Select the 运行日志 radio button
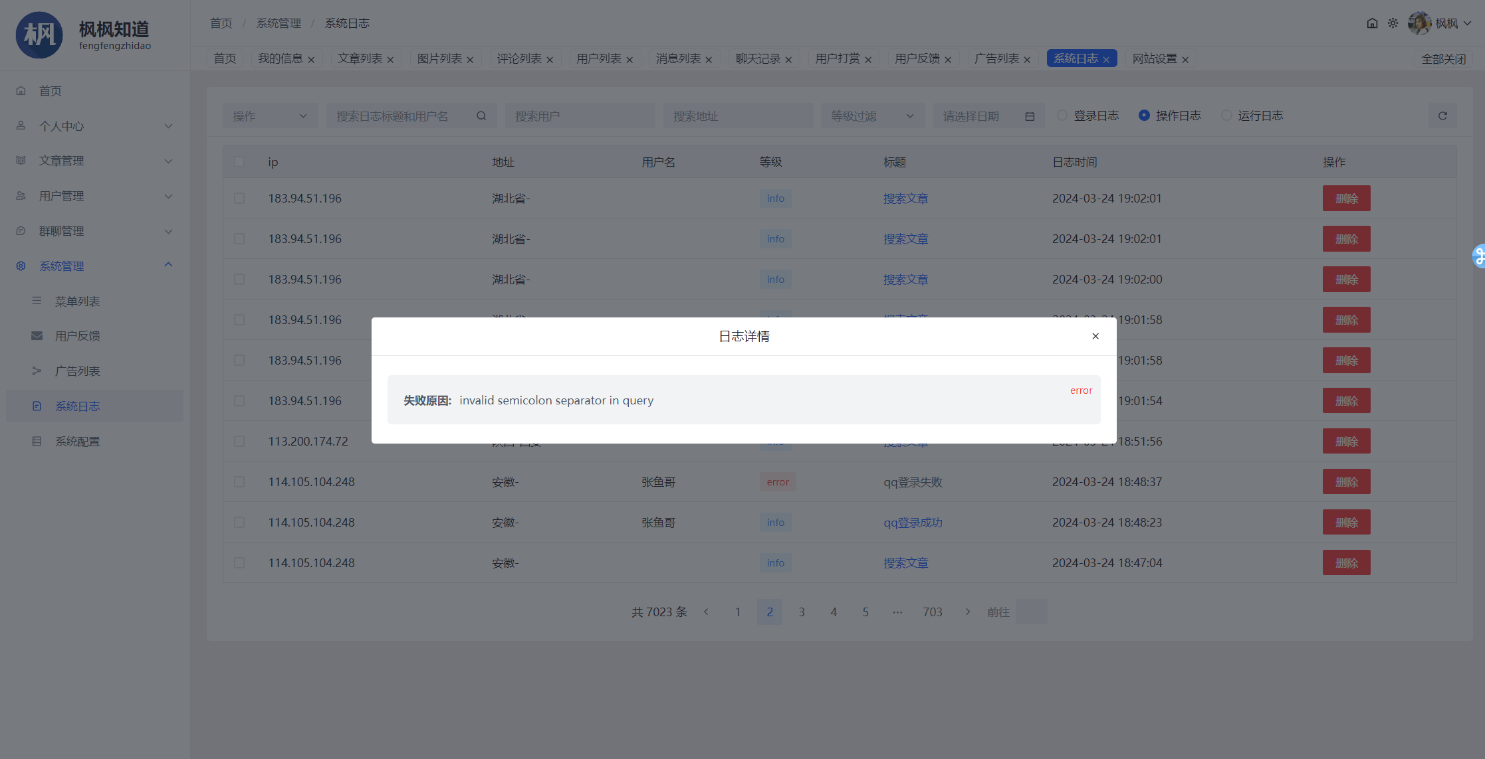This screenshot has width=1485, height=759. pyautogui.click(x=1226, y=116)
